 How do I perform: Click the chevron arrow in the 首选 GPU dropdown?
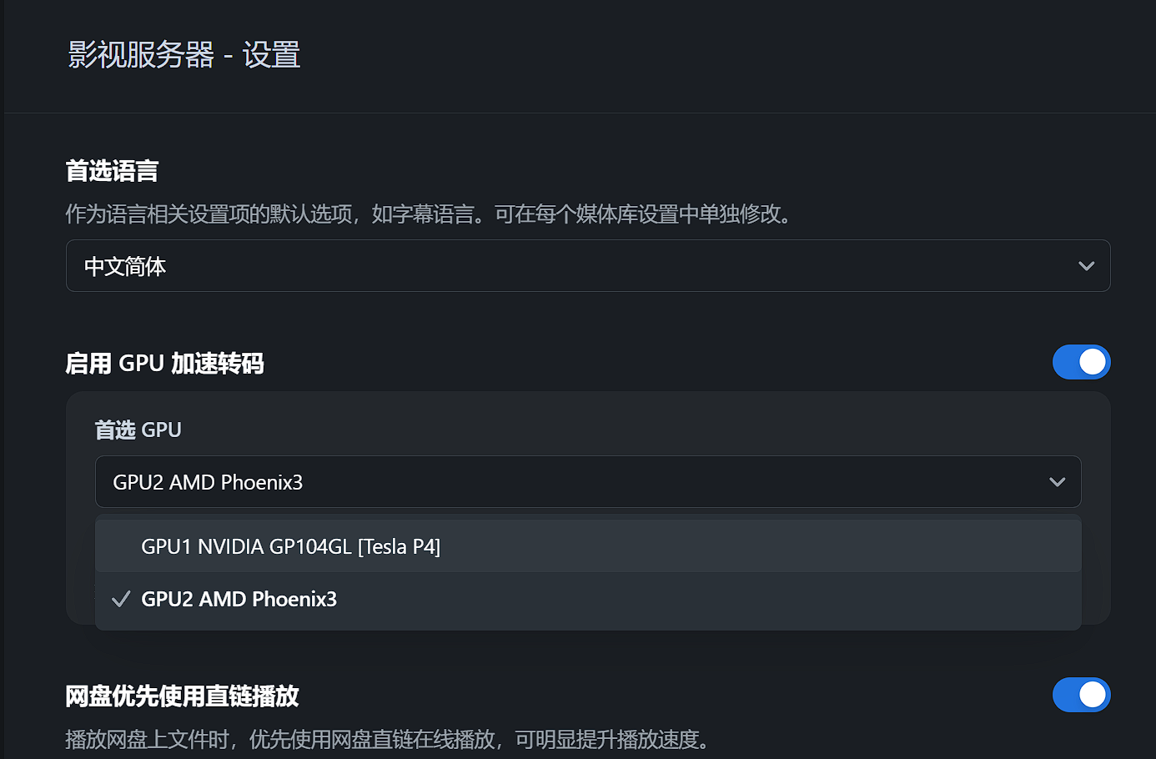pos(1057,482)
